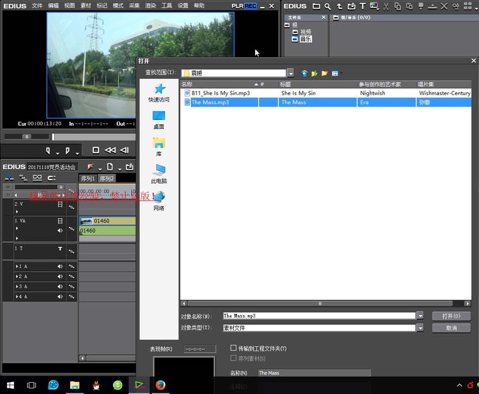This screenshot has width=479, height=394.
Task: Open the Desktop (桌面) shortcut in dialog sidebar
Action: (x=159, y=120)
